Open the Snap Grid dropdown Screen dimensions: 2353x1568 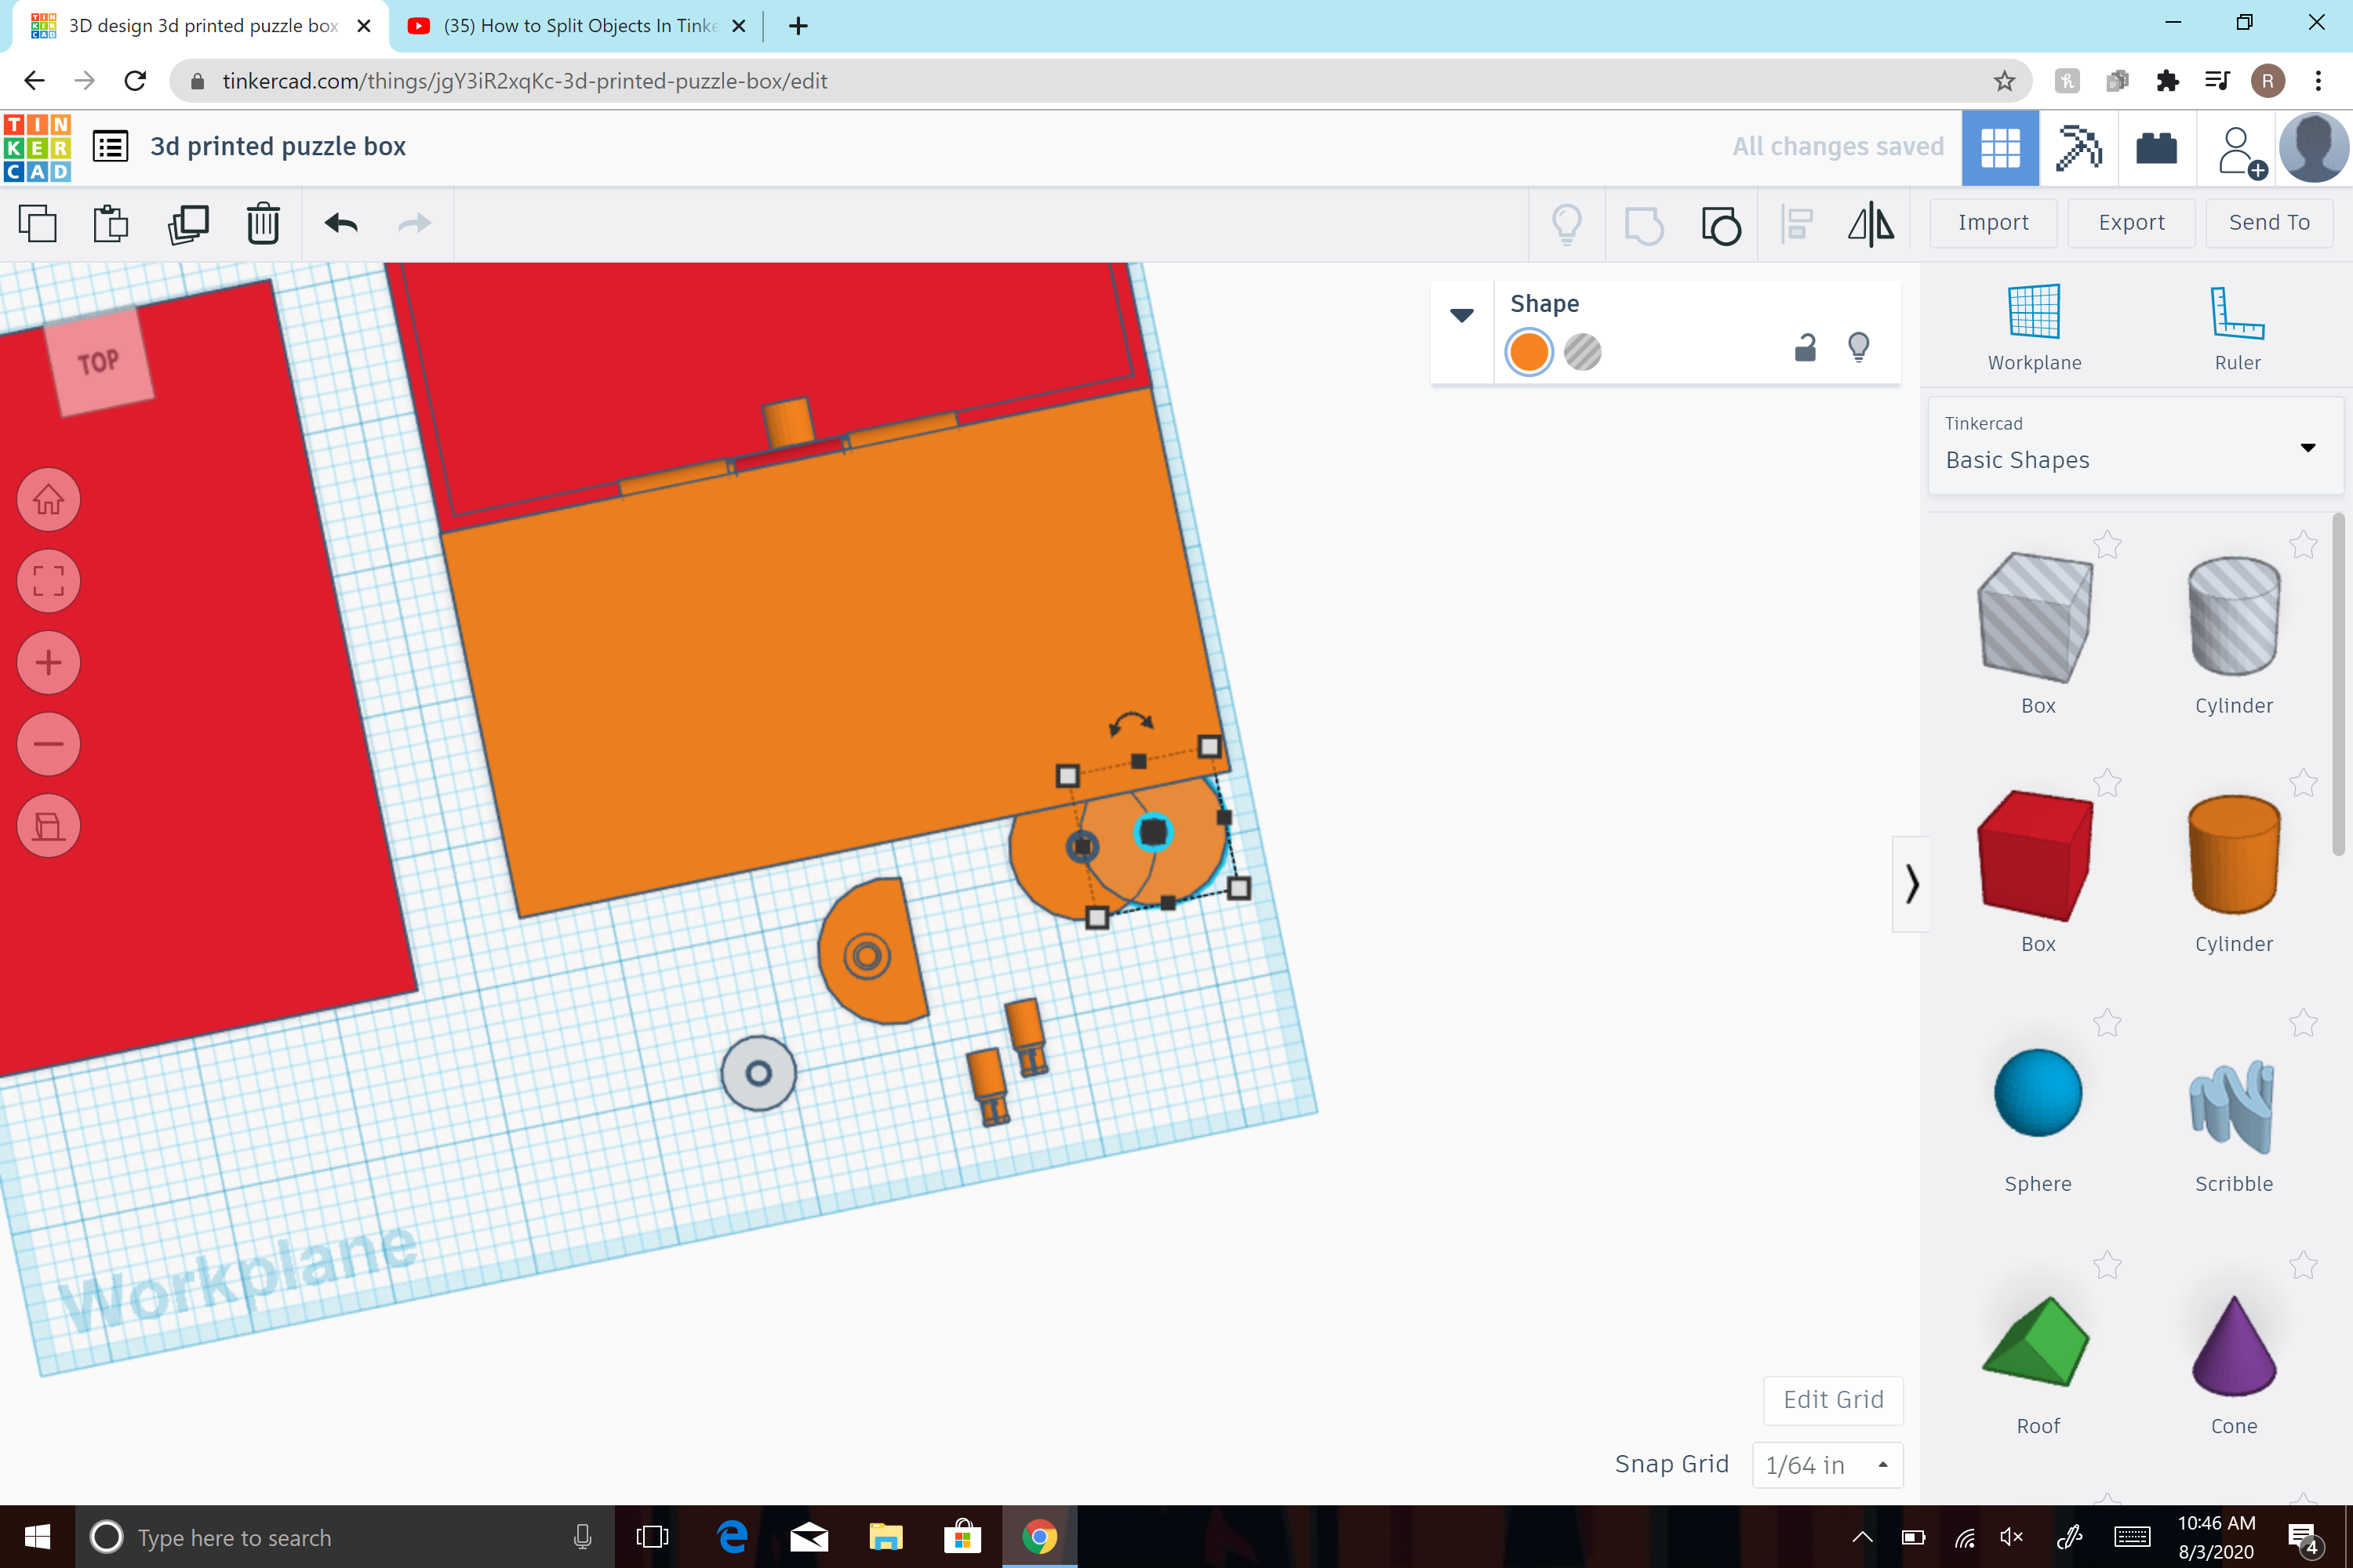pos(1827,1465)
